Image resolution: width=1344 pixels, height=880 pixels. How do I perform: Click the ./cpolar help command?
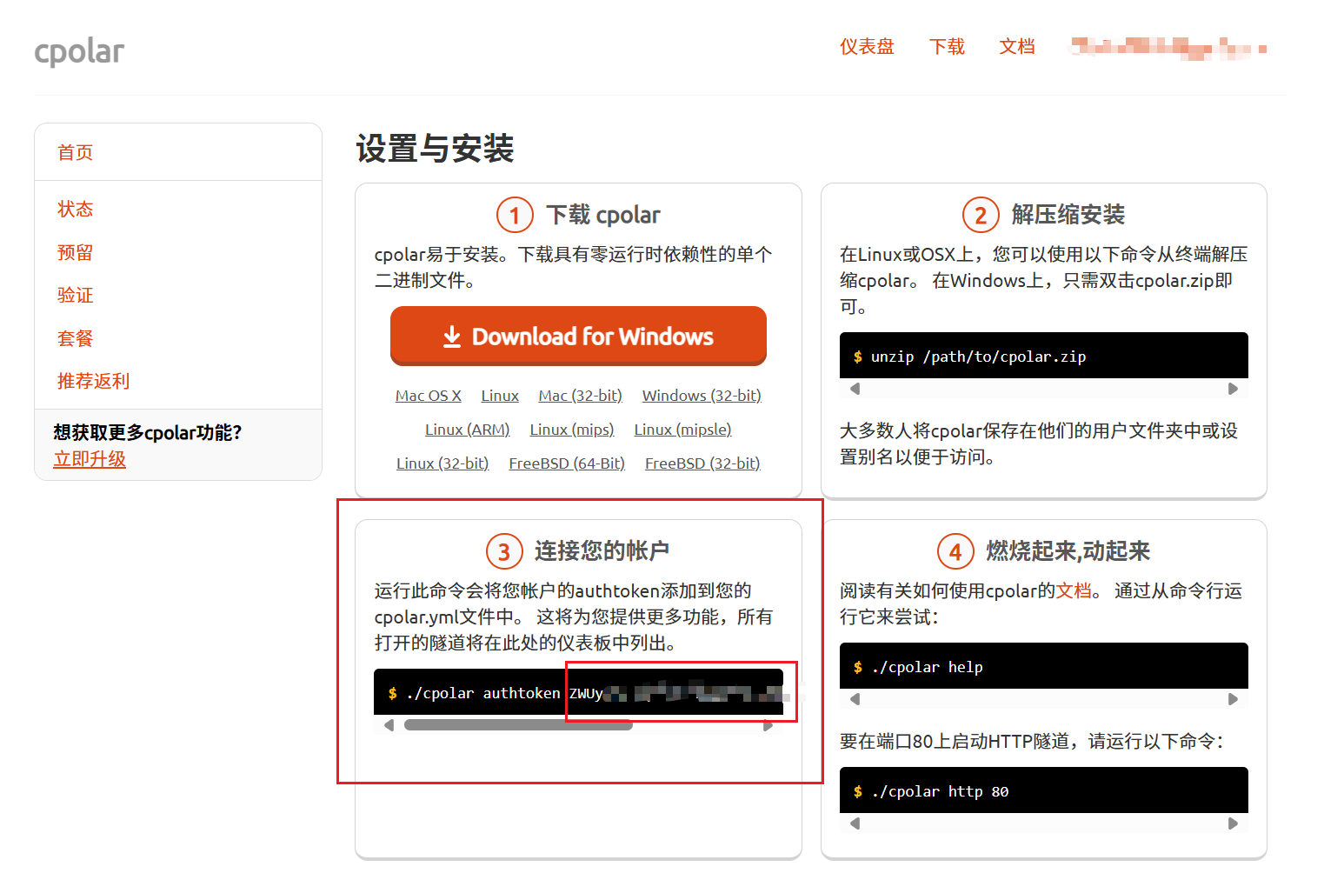927,667
